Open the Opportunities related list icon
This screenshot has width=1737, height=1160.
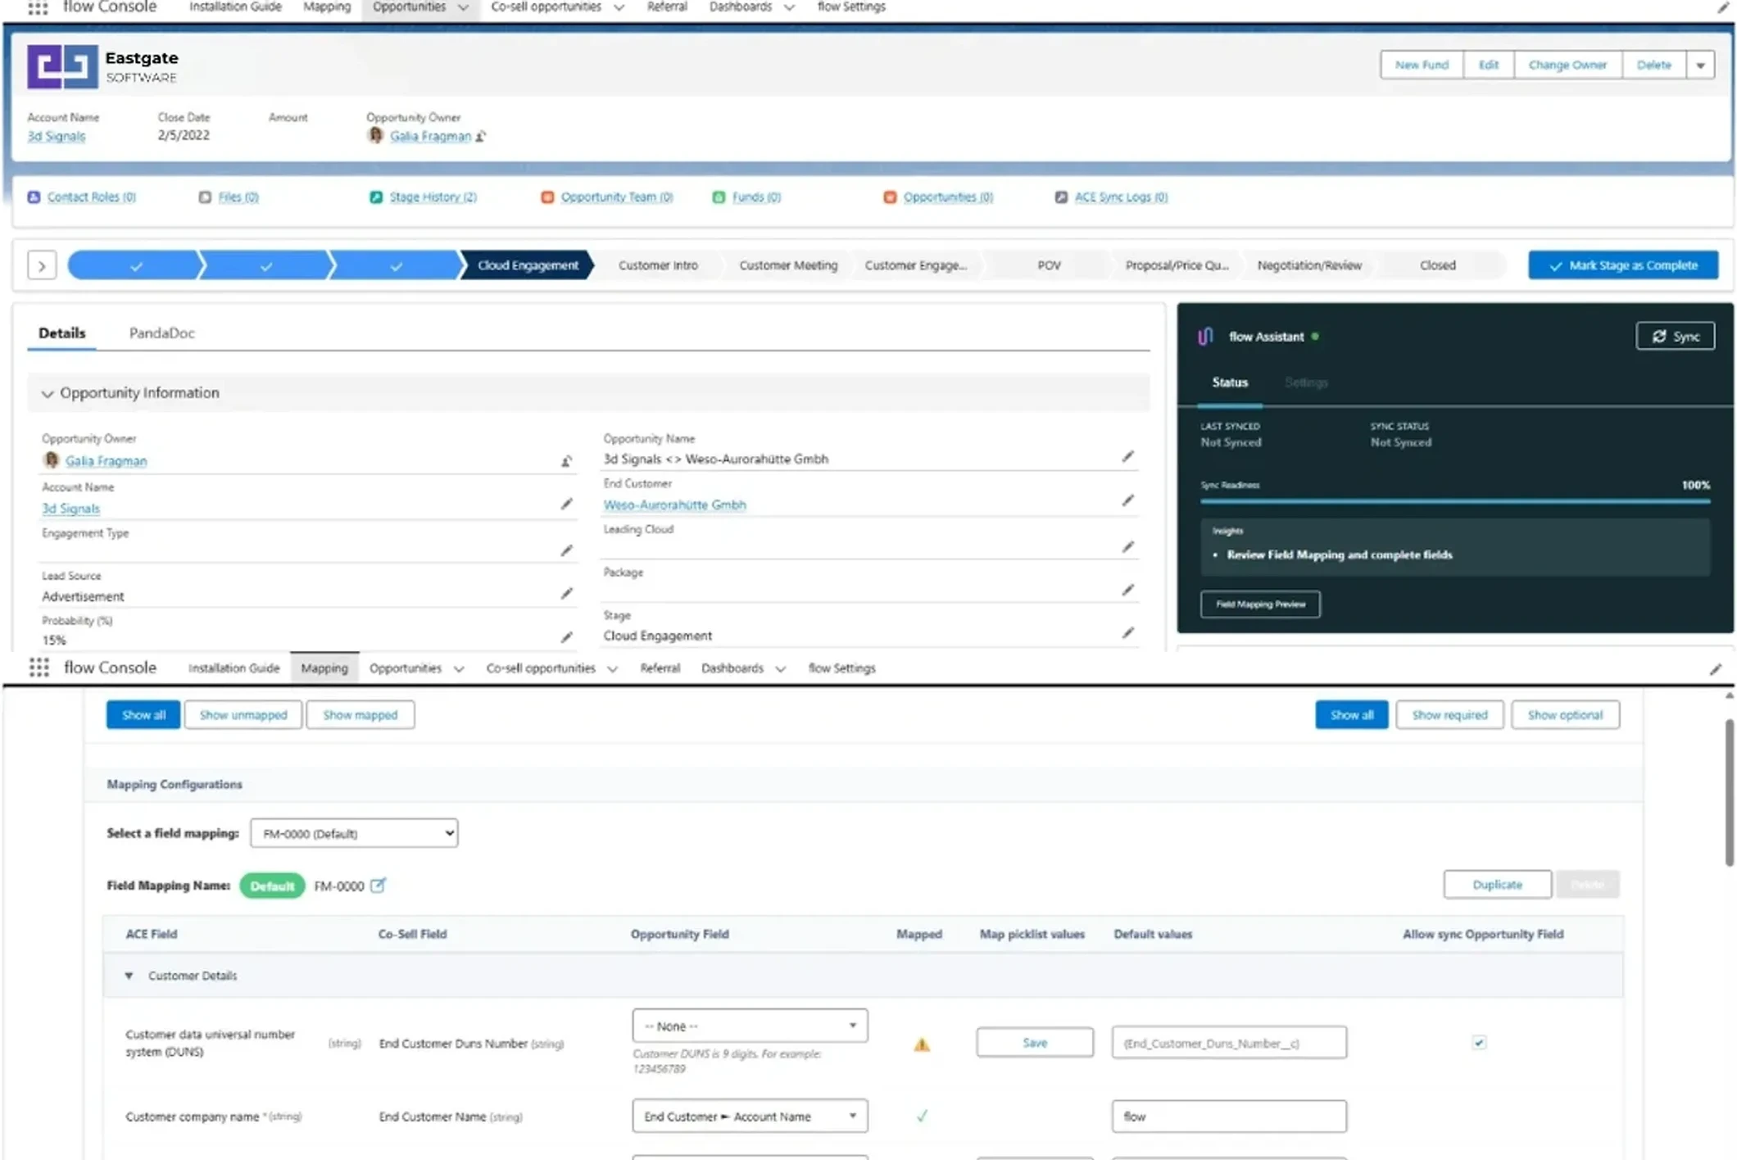[890, 197]
